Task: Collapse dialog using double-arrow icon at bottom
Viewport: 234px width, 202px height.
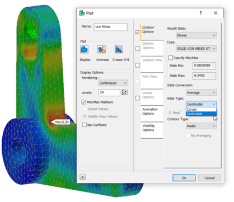Action: (x=83, y=177)
